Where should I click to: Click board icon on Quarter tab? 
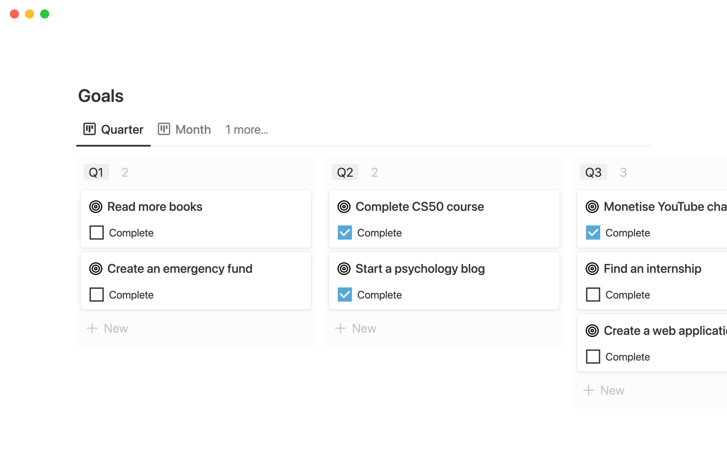tap(89, 129)
